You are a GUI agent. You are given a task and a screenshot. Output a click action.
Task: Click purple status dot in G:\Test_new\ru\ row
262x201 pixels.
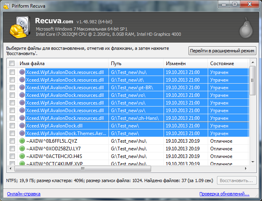click(22, 103)
